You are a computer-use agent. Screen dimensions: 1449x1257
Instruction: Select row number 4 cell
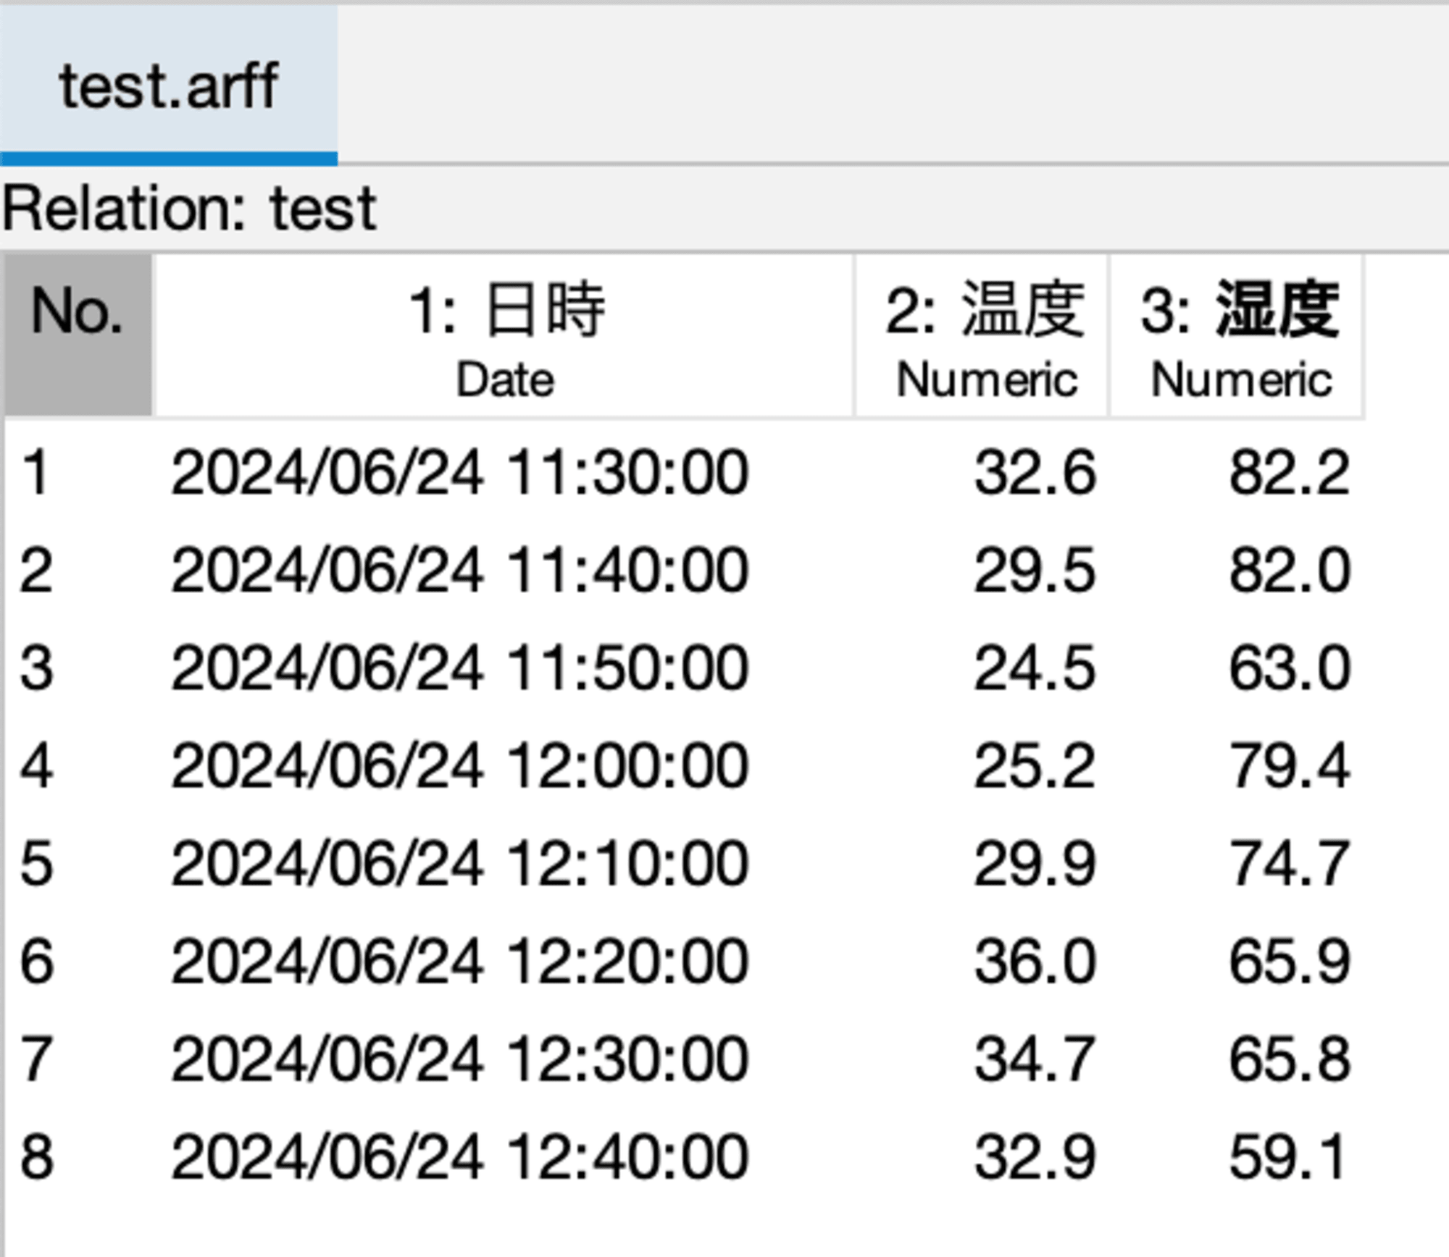80,765
